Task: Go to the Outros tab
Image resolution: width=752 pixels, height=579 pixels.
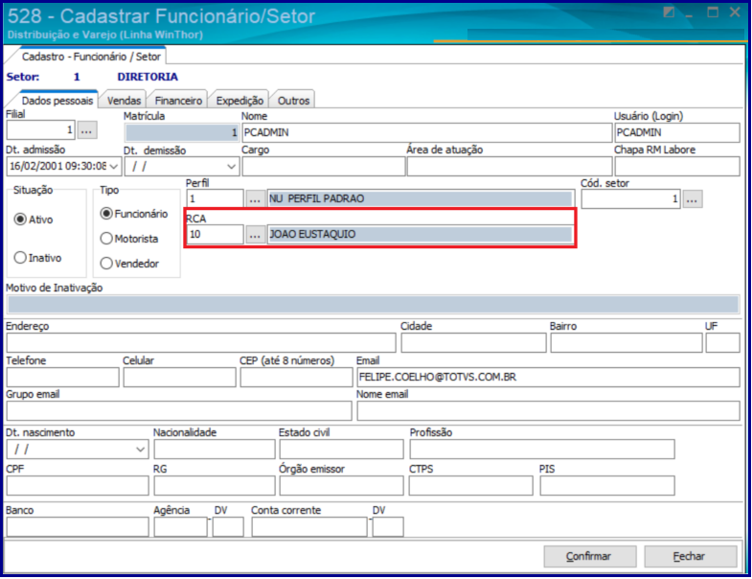Action: [x=293, y=101]
